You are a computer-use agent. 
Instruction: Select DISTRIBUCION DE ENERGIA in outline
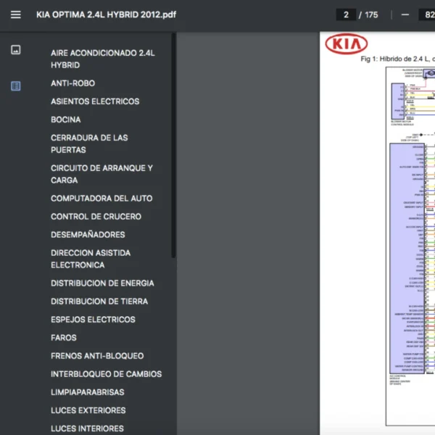(102, 283)
